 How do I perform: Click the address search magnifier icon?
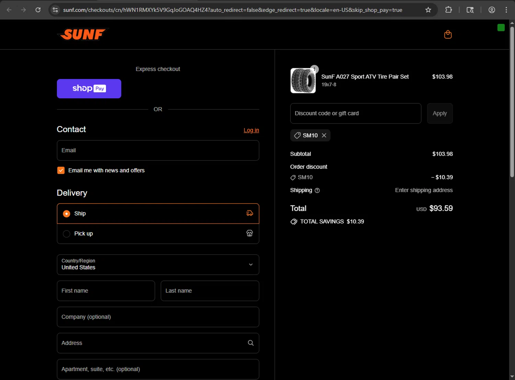point(251,343)
